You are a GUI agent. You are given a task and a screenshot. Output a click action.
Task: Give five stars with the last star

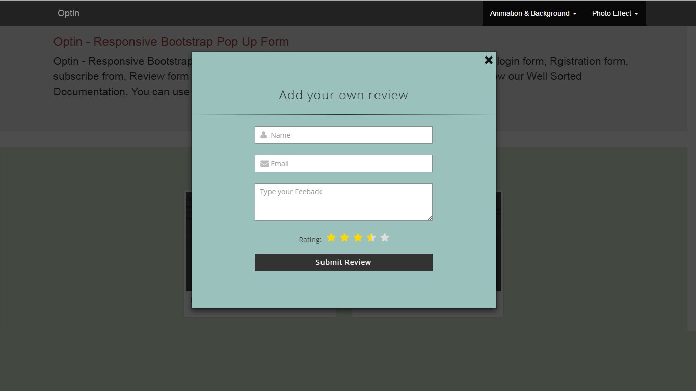385,238
